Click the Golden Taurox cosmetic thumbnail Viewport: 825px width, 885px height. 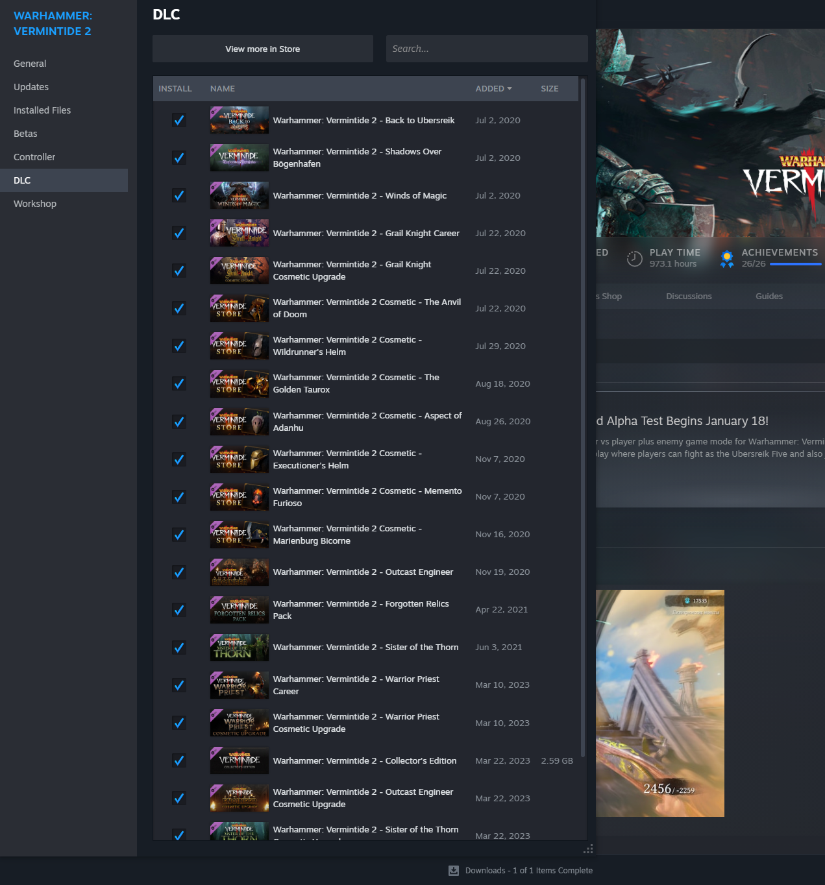(x=239, y=383)
